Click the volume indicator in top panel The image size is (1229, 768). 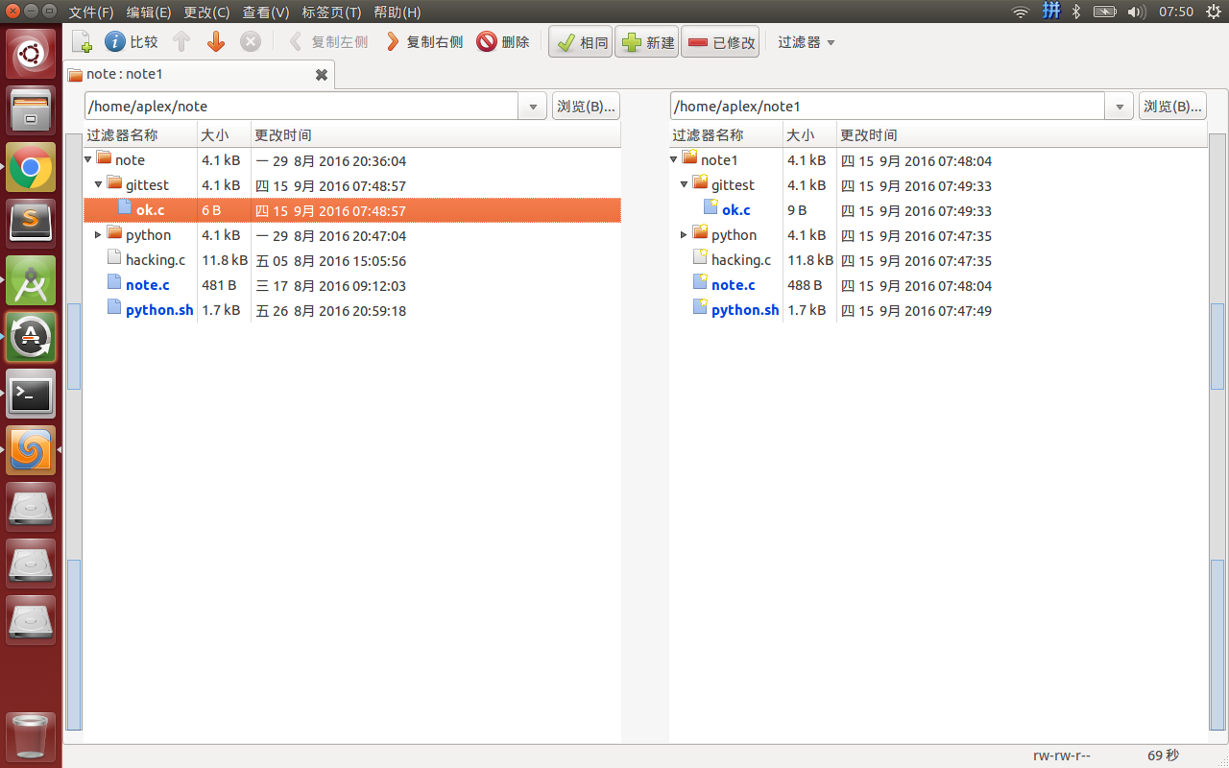(1136, 12)
